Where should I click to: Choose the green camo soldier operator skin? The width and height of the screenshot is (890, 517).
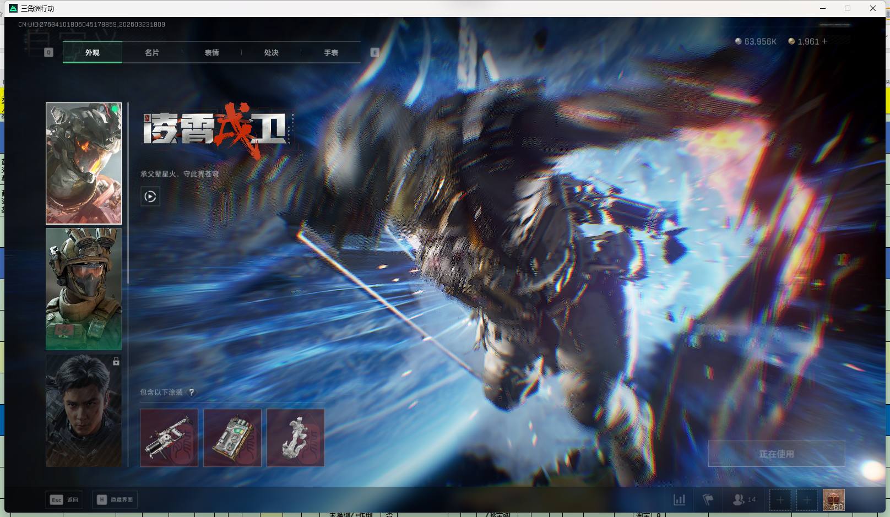(x=84, y=289)
